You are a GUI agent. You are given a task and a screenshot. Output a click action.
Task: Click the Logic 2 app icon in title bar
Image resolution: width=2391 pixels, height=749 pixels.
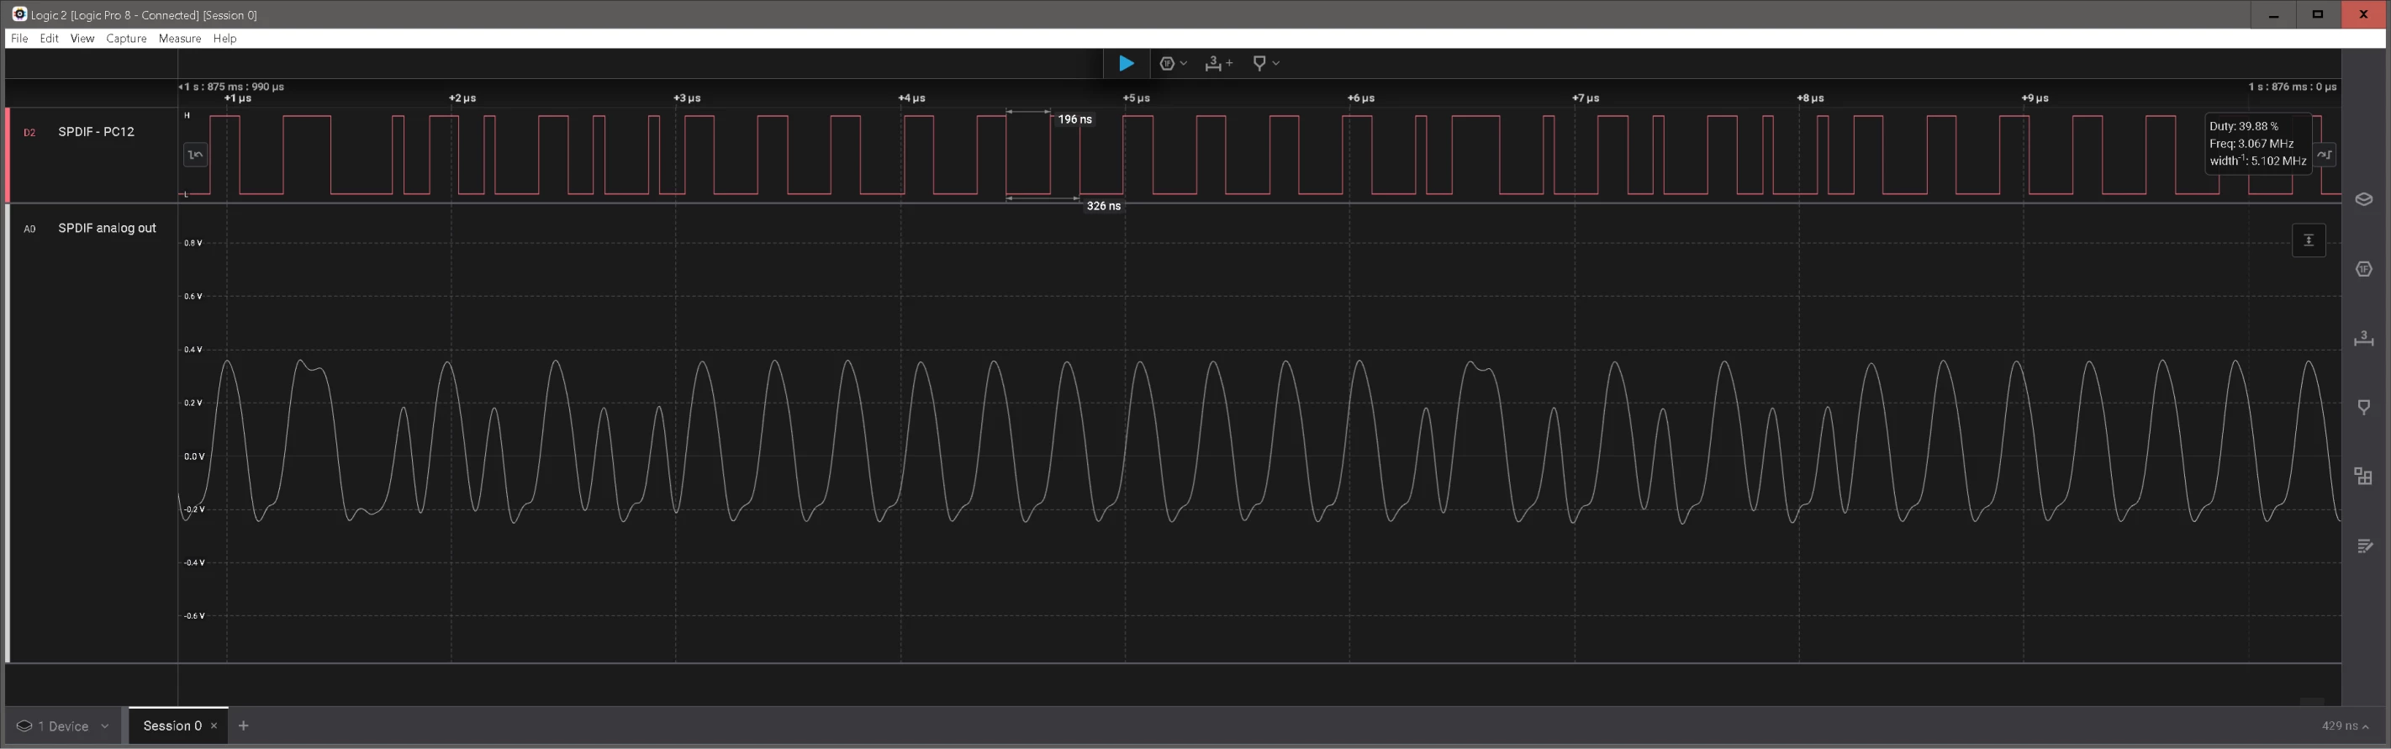click(x=18, y=14)
